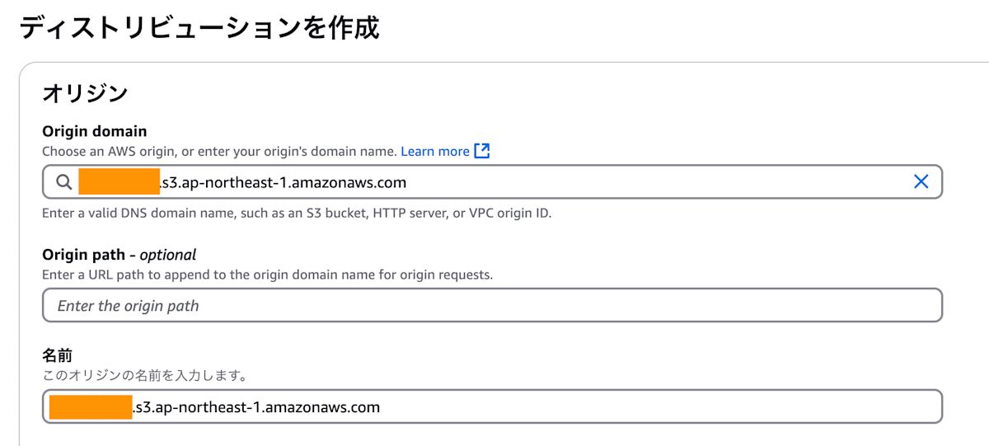
Task: Clear the Origin domain field with X icon
Action: tap(921, 182)
